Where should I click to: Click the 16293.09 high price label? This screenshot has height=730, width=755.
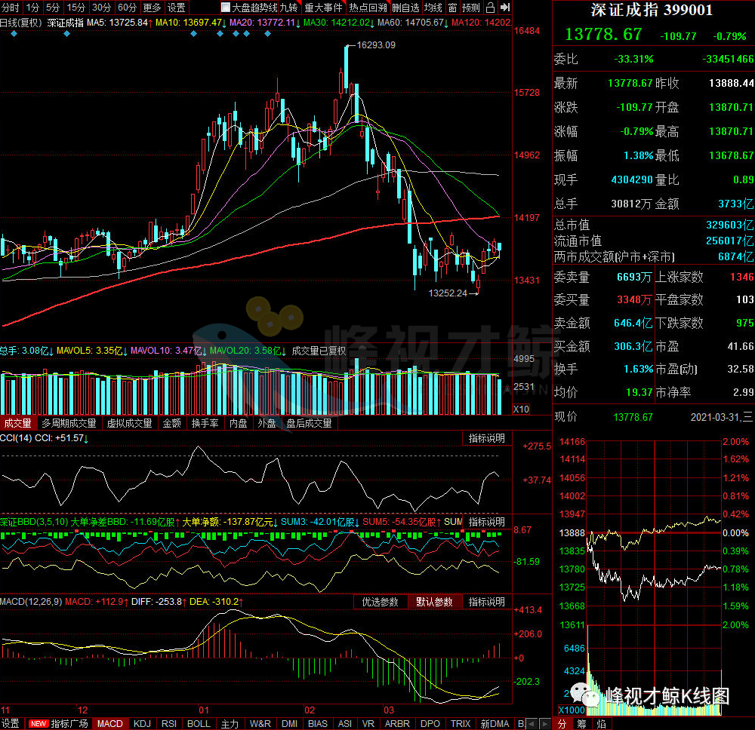click(x=376, y=45)
